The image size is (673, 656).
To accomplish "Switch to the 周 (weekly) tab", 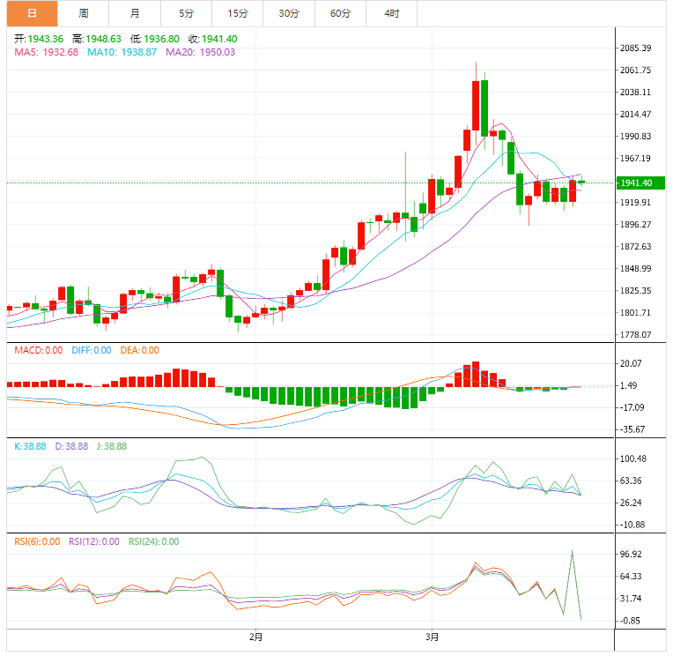I will coord(83,13).
